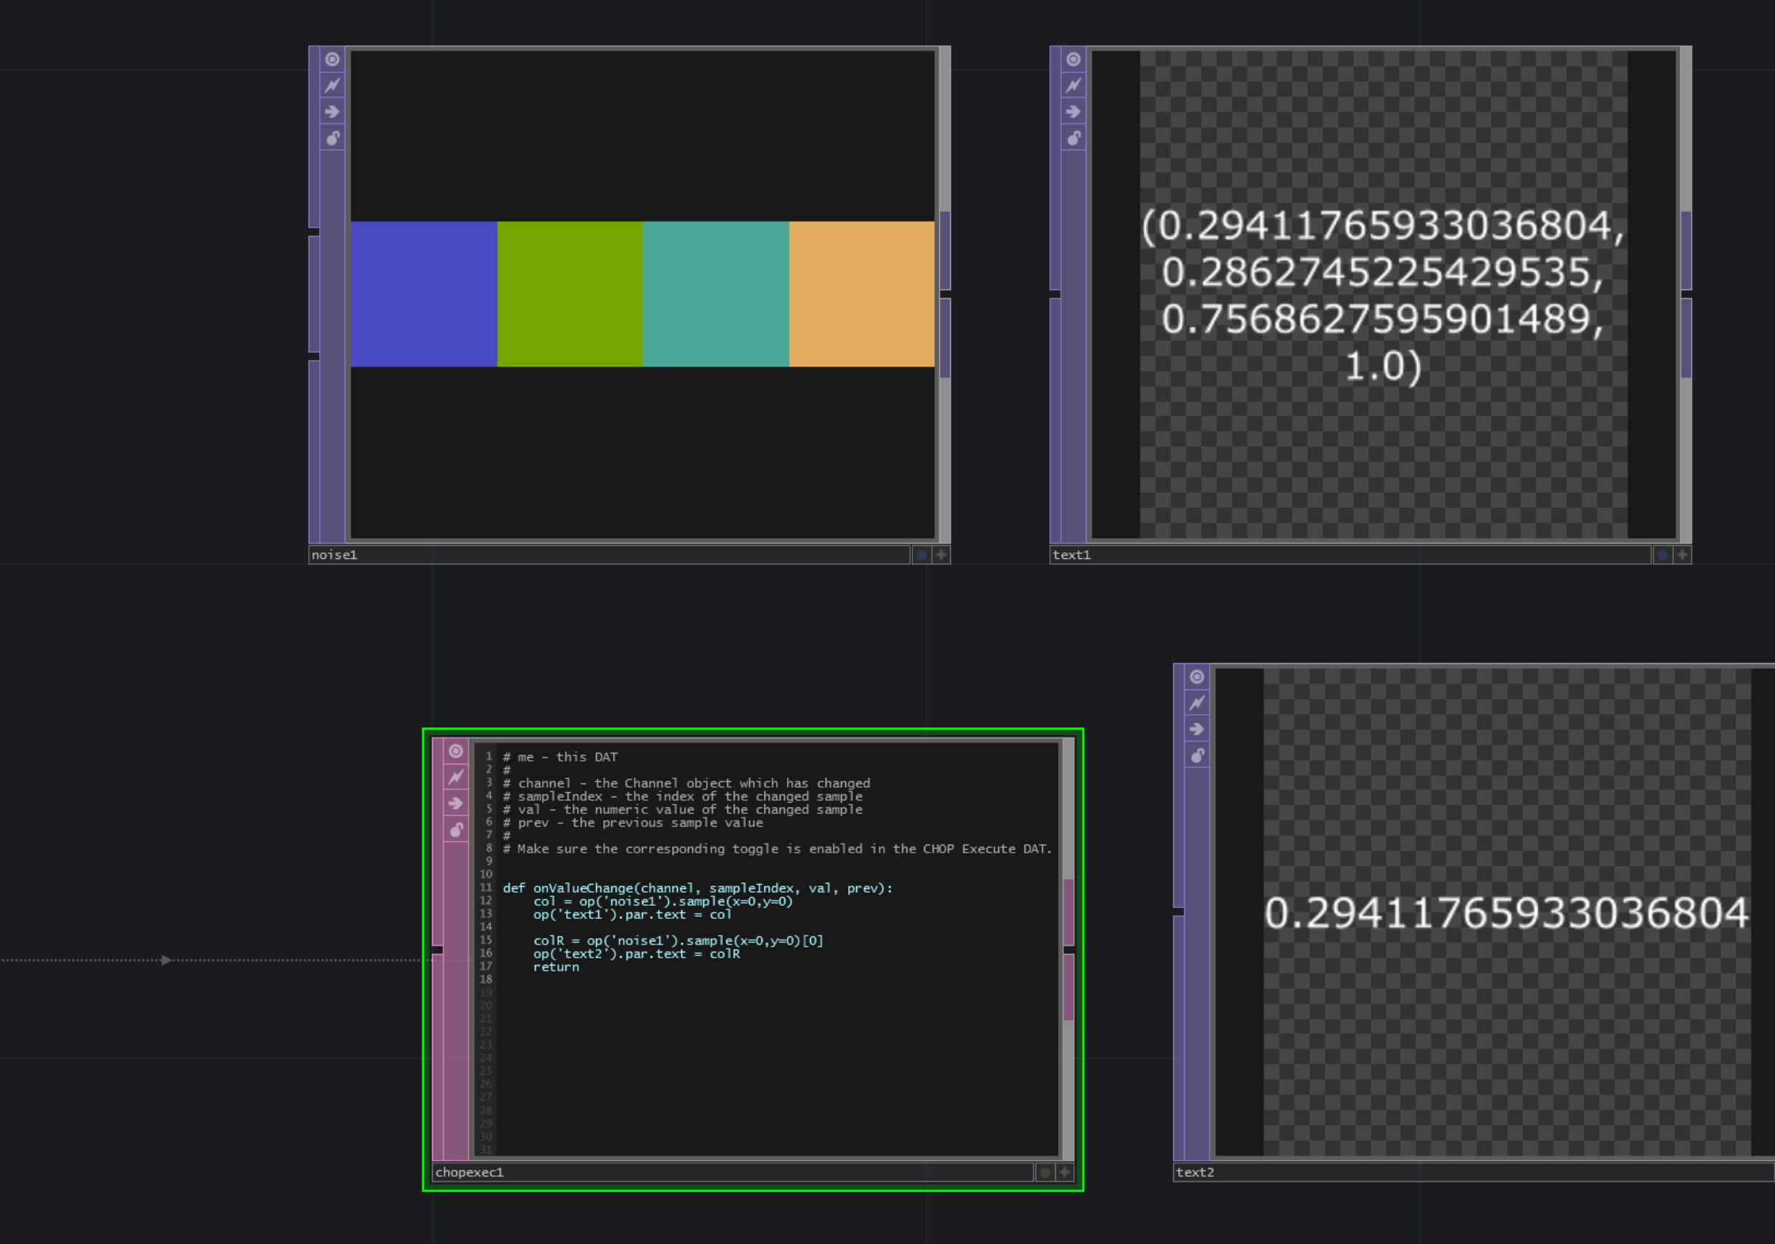This screenshot has width=1775, height=1244.
Task: Toggle the Bypass arrow flag on noise1
Action: pyautogui.click(x=332, y=112)
